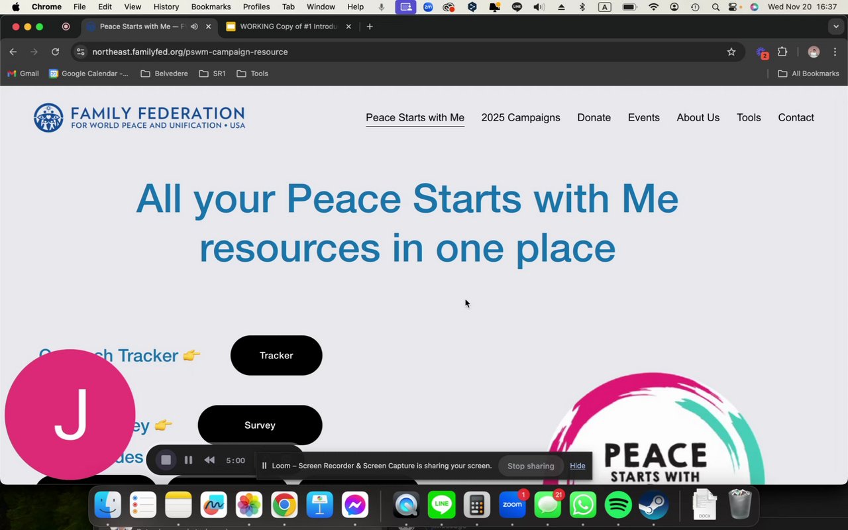Click Stop sharing in Loom bar
This screenshot has height=530, width=848.
tap(531, 466)
